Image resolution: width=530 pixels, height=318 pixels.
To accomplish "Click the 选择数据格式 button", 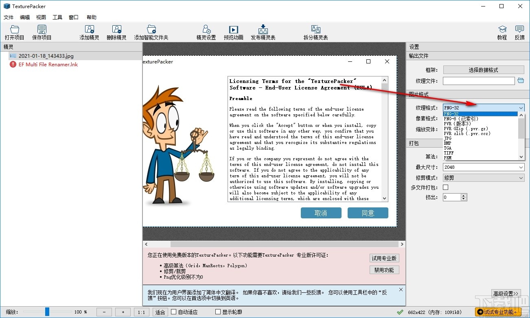I will coord(484,70).
